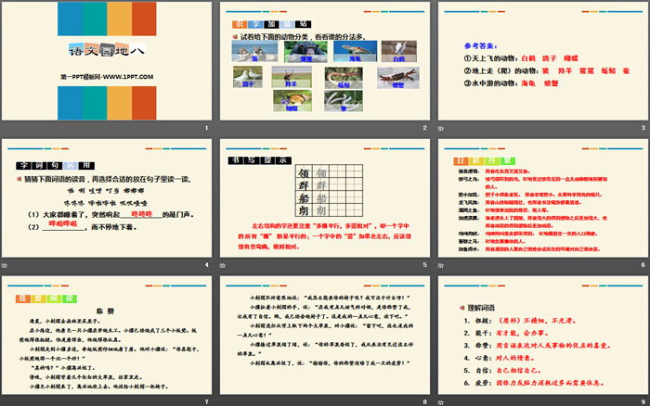The width and height of the screenshot is (650, 406).
Task: Click slide number label 9
Action: point(643,401)
